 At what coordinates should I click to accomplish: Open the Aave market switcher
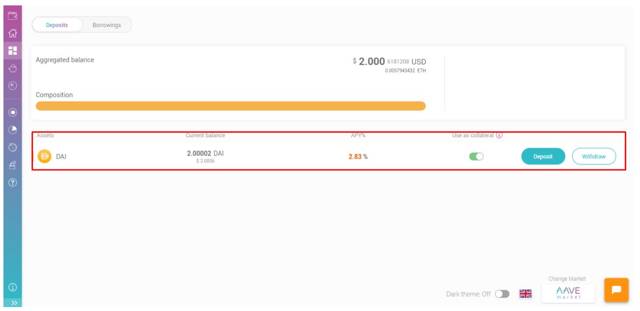click(568, 294)
